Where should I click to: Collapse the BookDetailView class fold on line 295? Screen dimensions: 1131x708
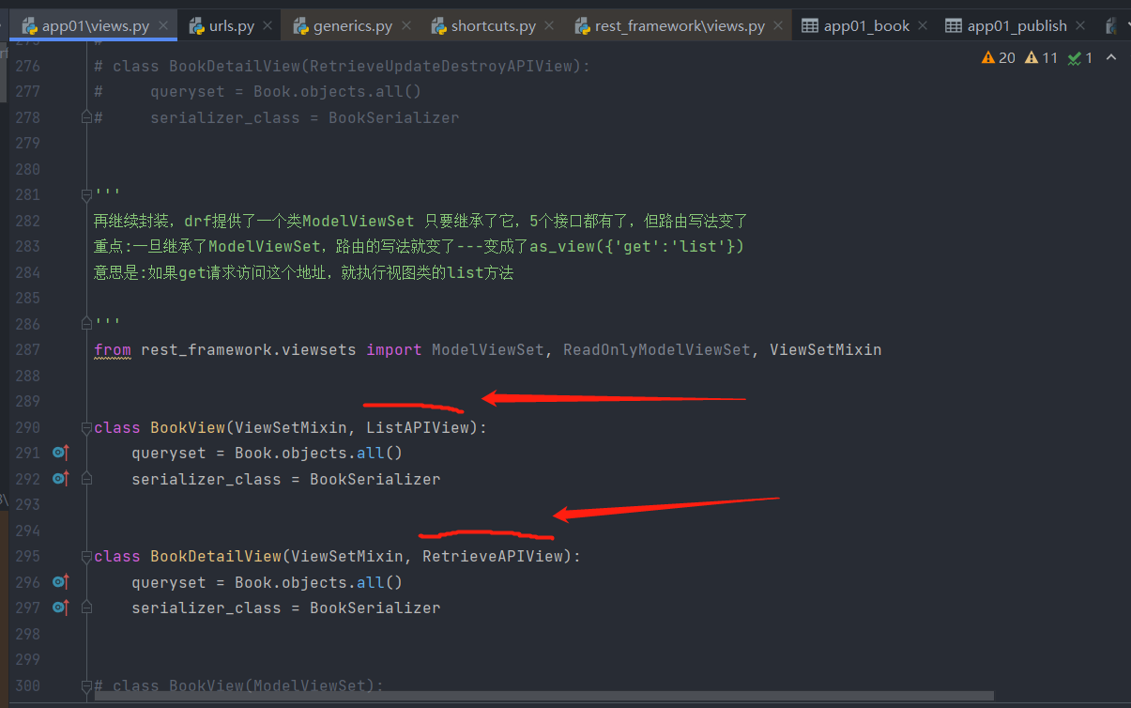click(86, 556)
